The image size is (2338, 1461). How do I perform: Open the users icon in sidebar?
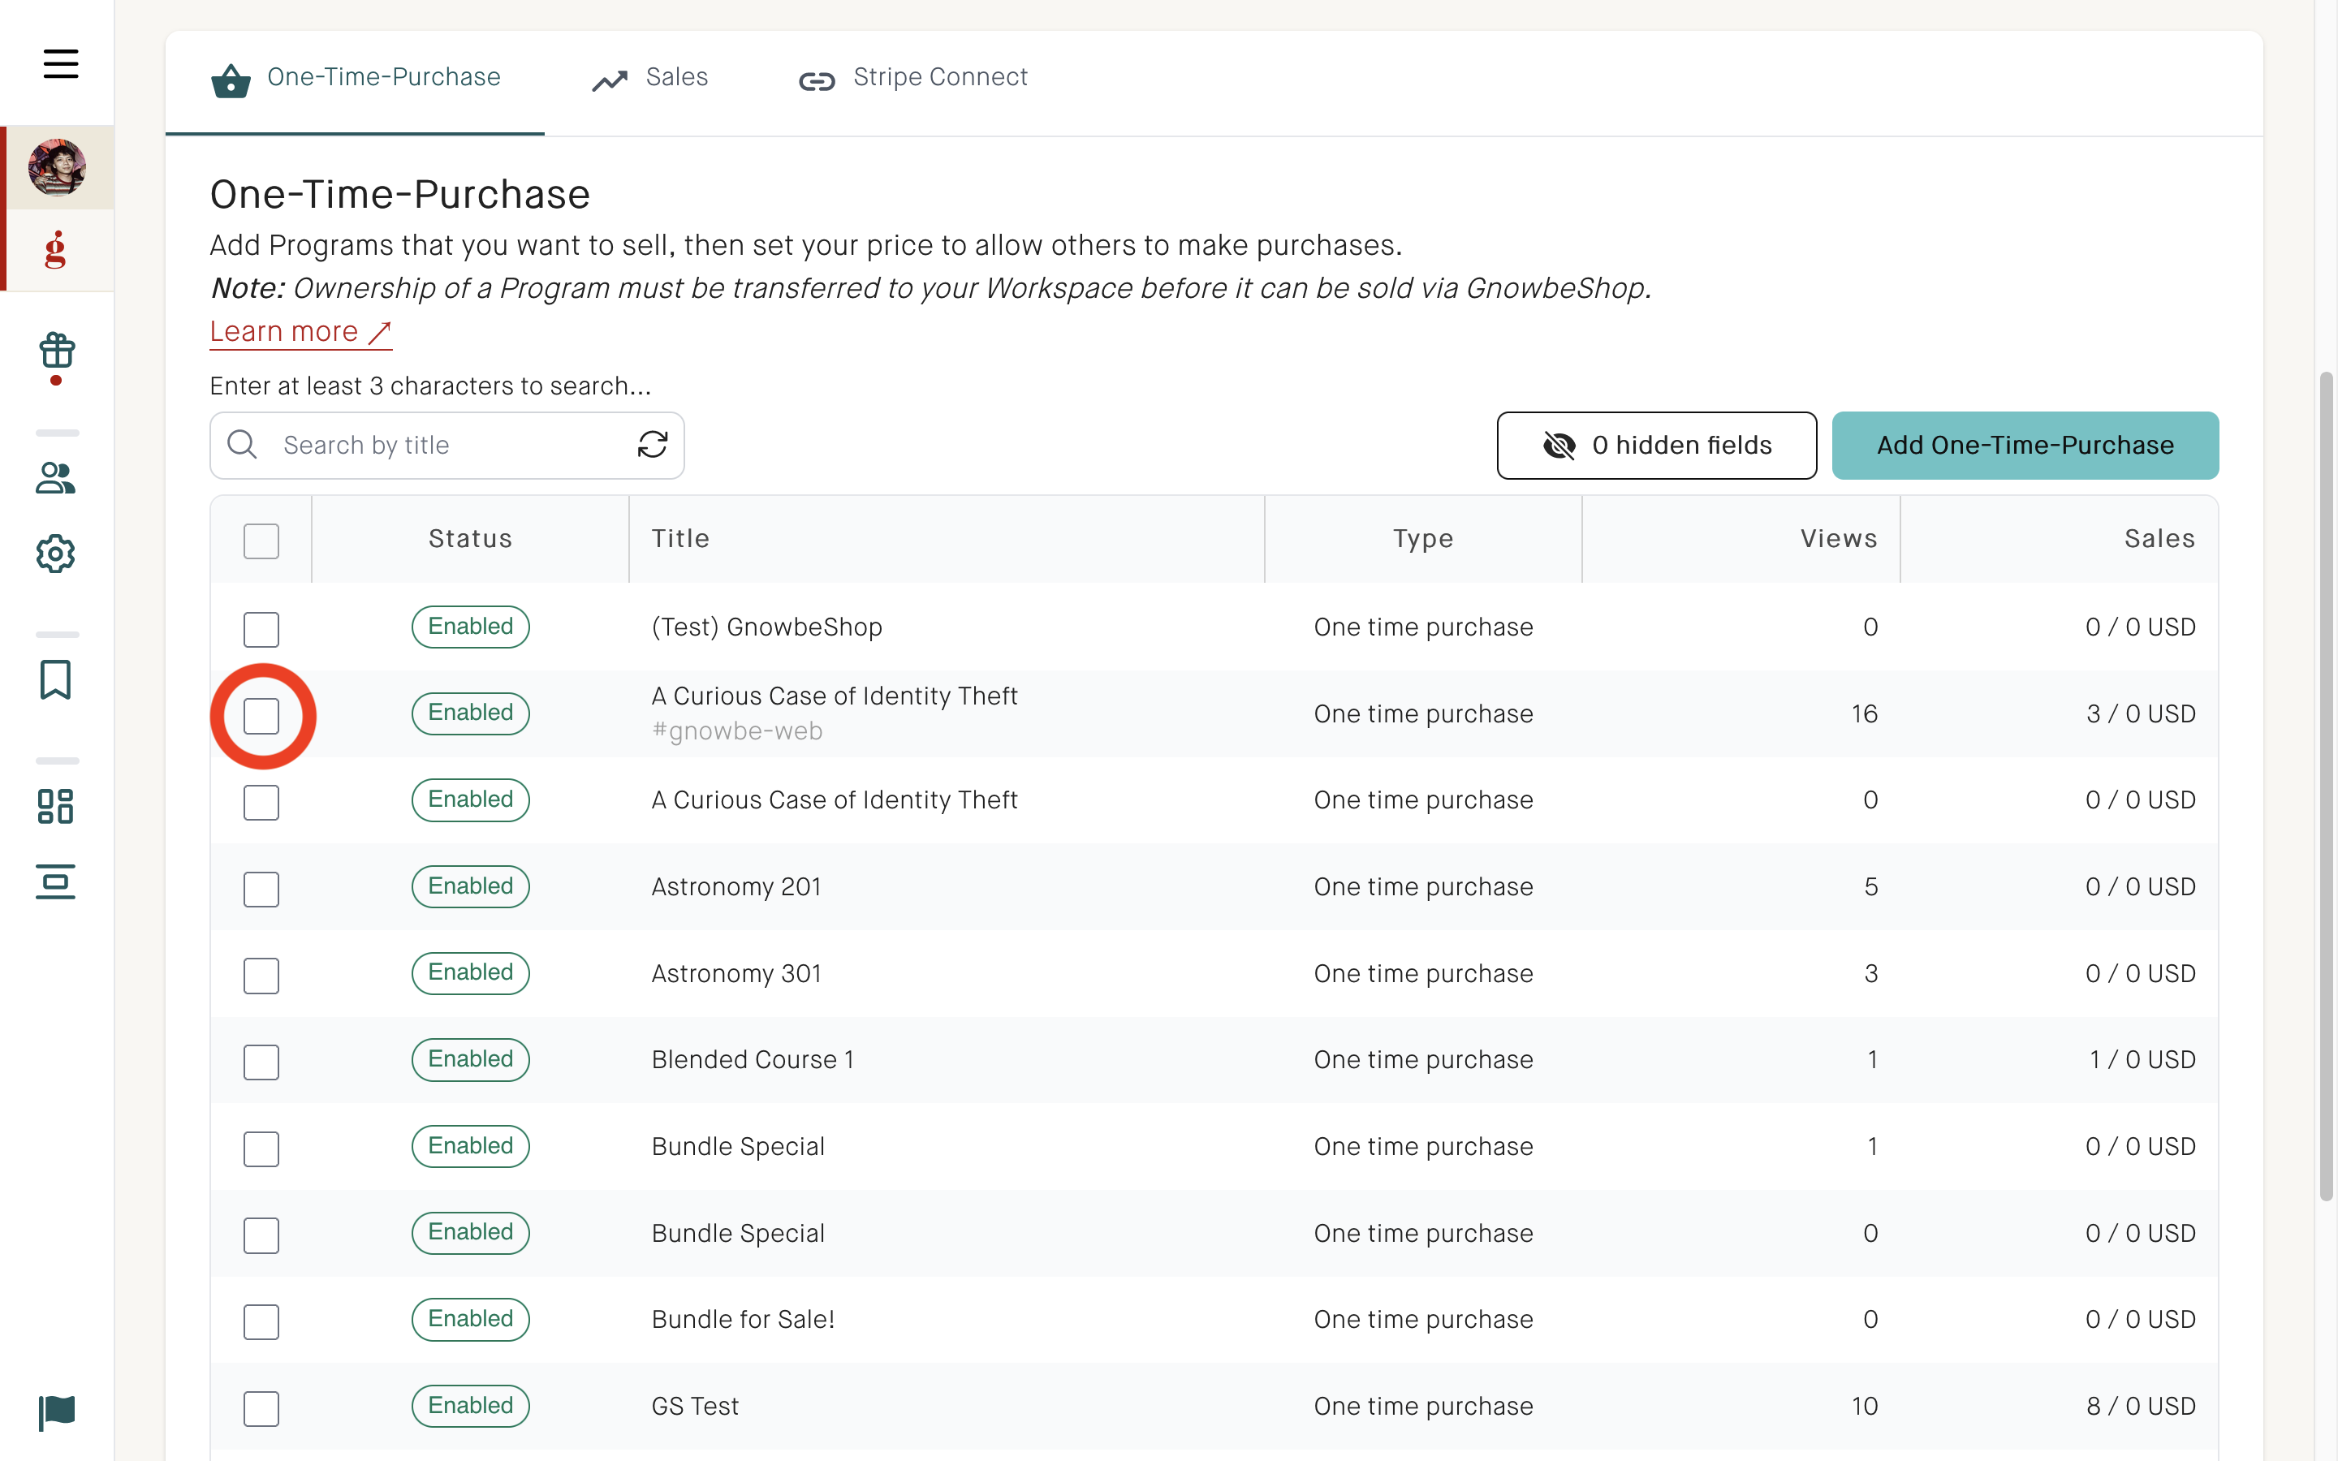point(56,477)
